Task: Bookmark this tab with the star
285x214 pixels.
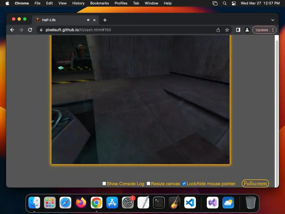Action: [227, 30]
